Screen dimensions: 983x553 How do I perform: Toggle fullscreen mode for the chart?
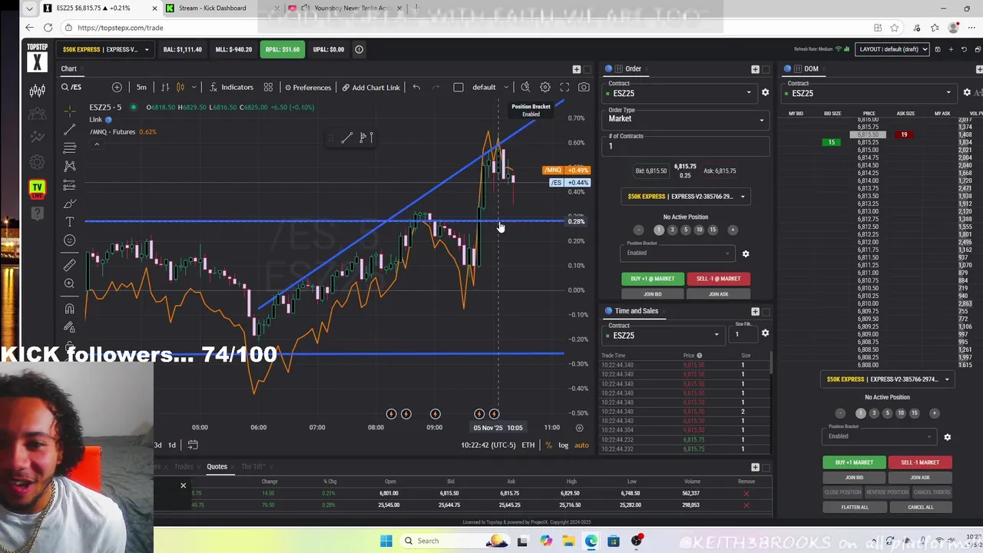[564, 88]
